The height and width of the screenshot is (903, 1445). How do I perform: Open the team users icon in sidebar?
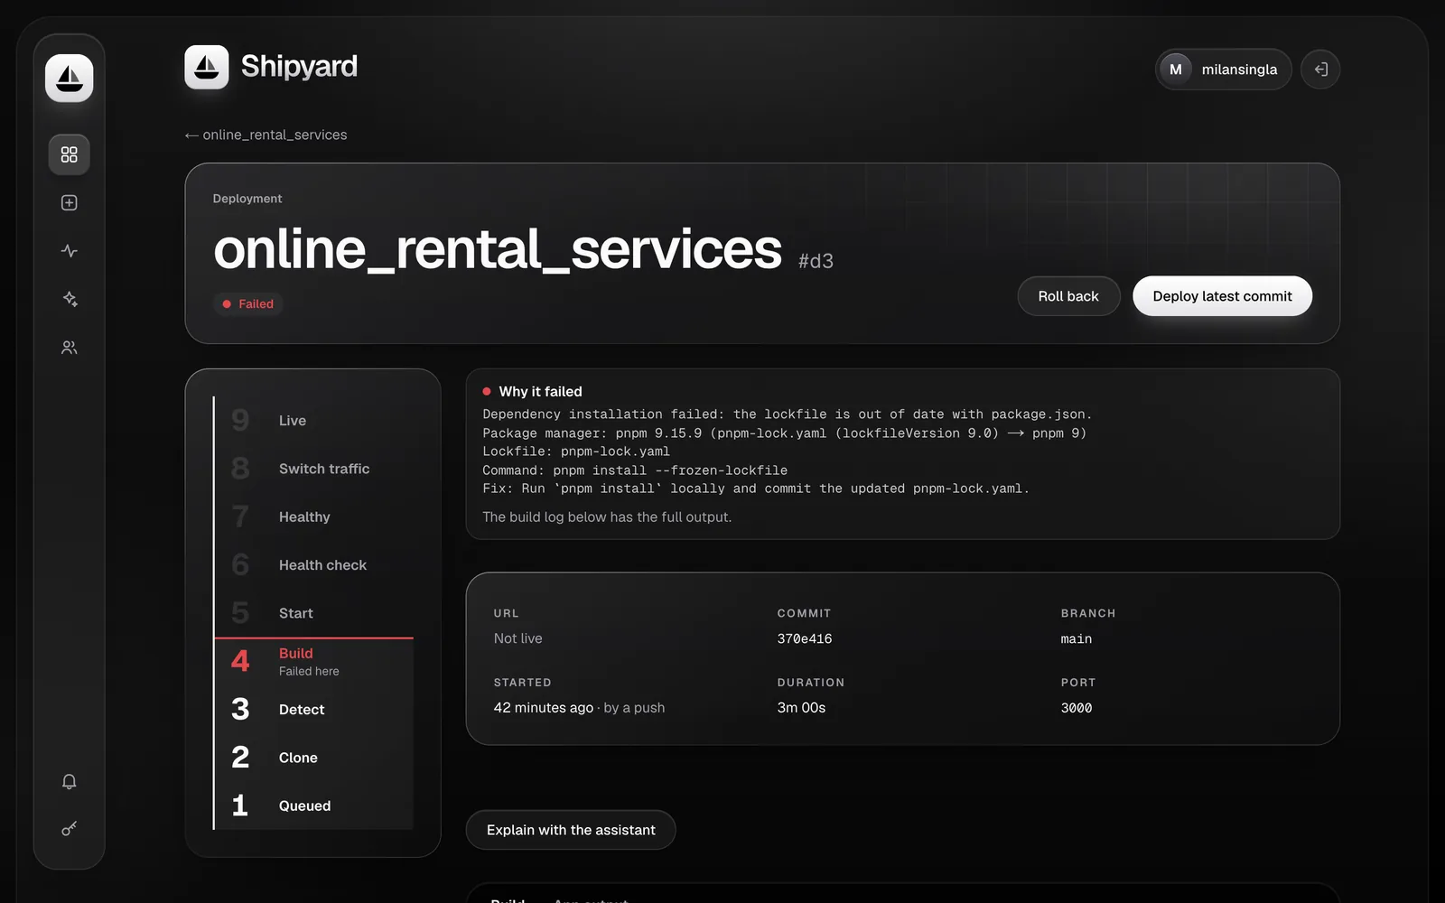point(70,348)
